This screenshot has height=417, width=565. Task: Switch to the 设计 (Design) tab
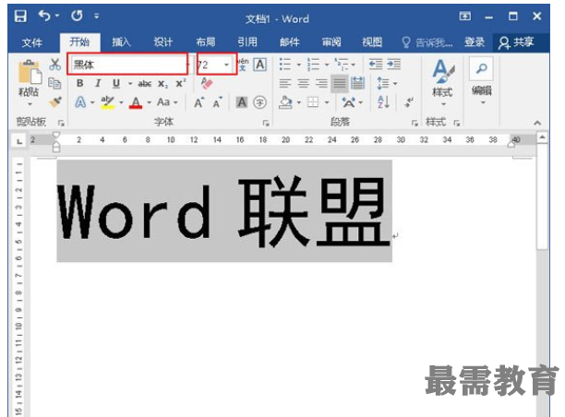(162, 42)
